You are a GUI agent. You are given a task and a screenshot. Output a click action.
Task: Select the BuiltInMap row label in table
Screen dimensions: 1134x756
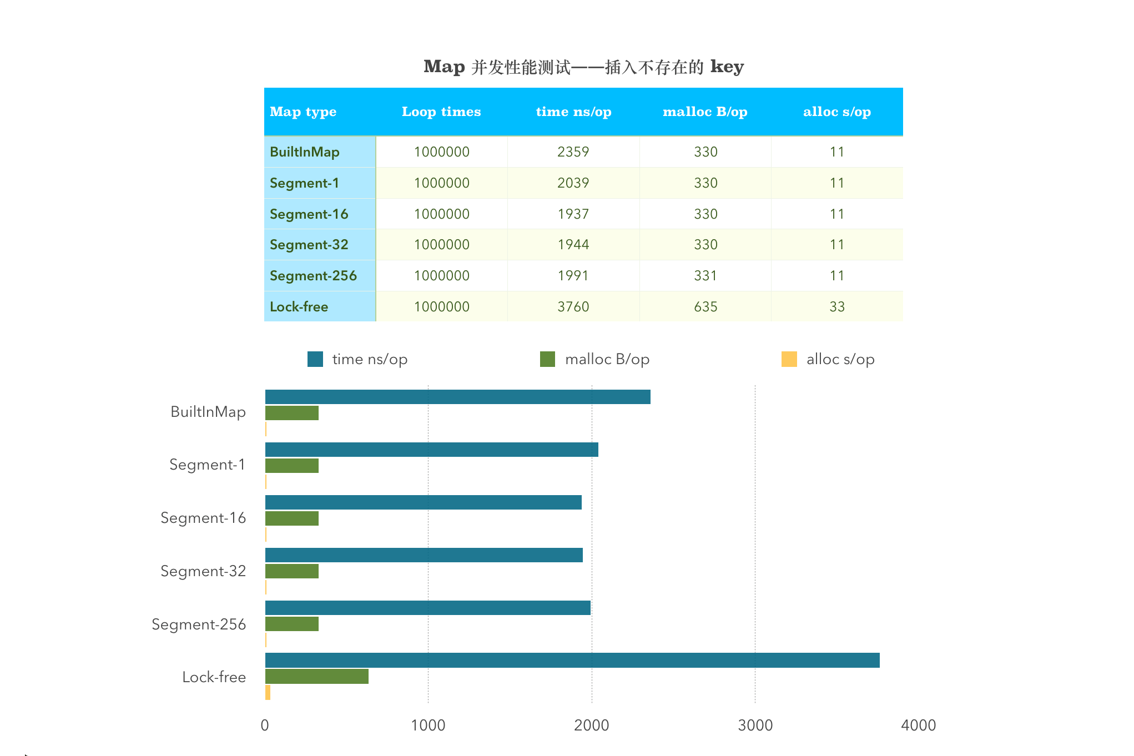point(305,152)
